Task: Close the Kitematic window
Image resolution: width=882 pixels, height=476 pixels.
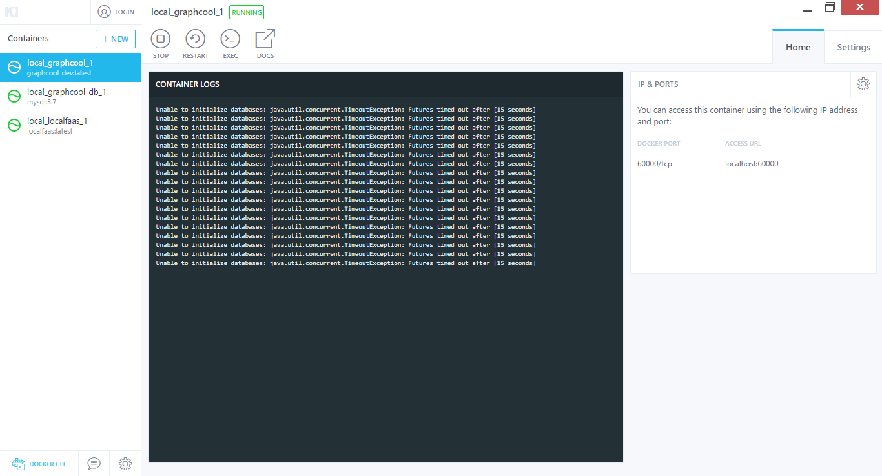Action: 860,6
